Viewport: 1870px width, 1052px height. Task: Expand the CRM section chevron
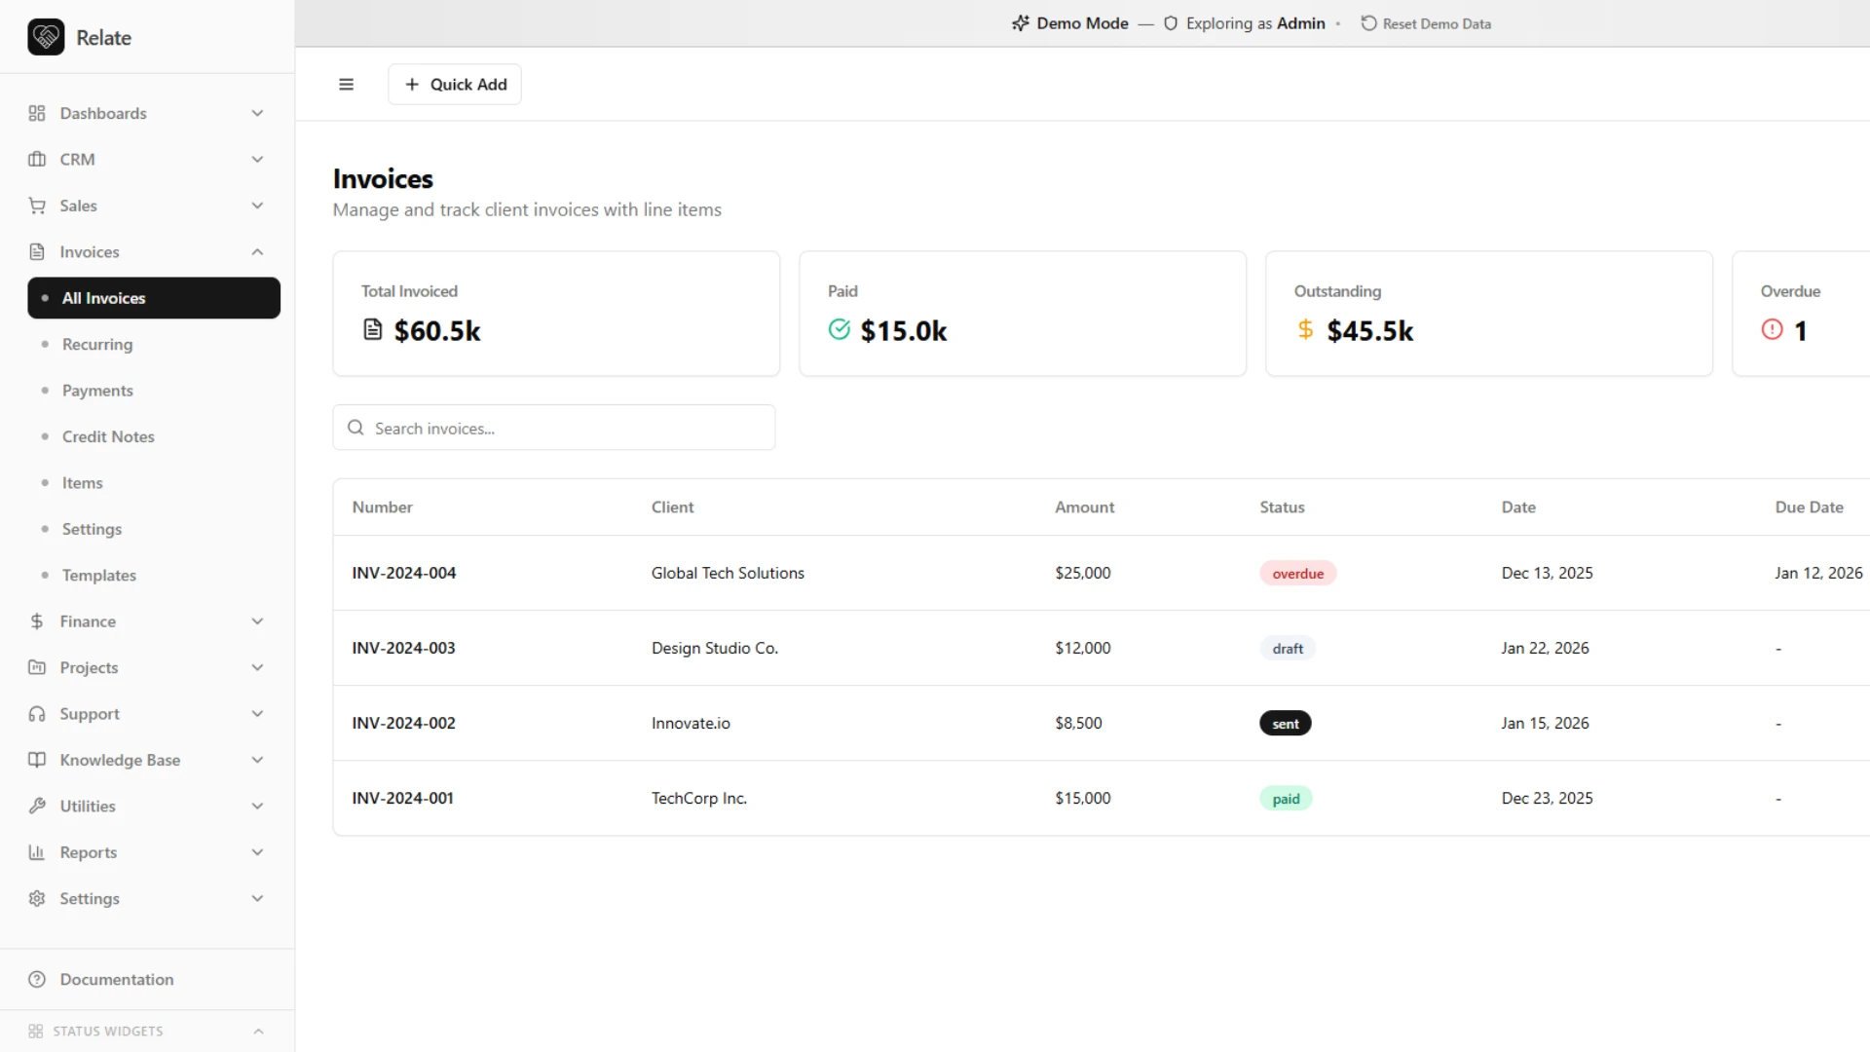[x=257, y=159]
